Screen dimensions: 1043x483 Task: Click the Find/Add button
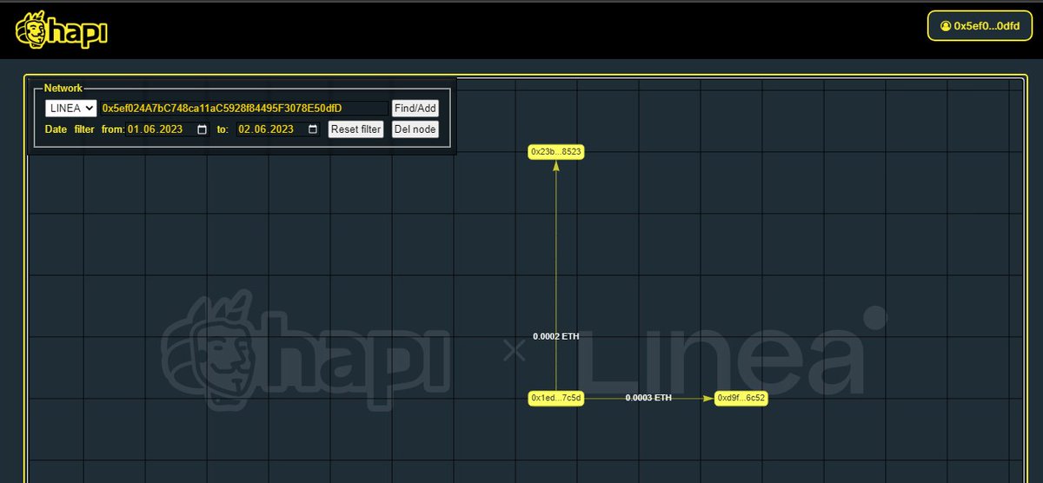[415, 109]
